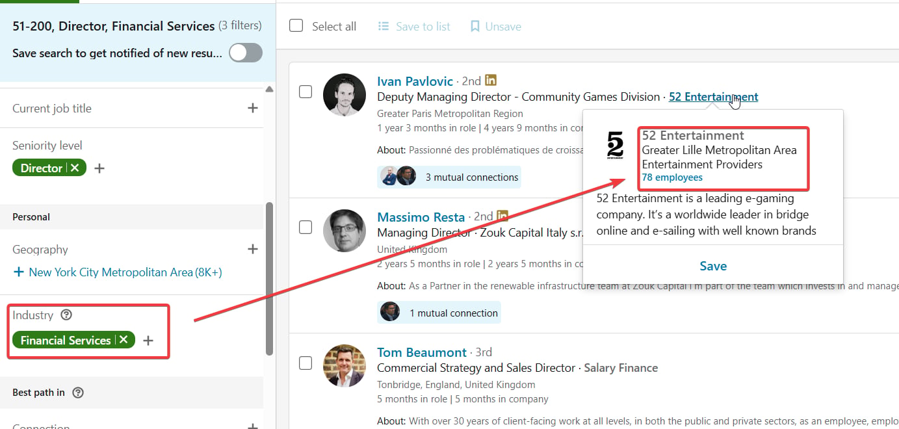Toggle the save search notification switch
This screenshot has height=429, width=899.
click(x=245, y=53)
